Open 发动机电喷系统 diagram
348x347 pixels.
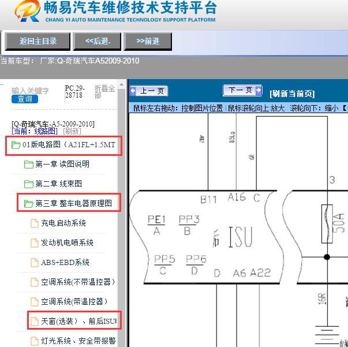(x=67, y=242)
